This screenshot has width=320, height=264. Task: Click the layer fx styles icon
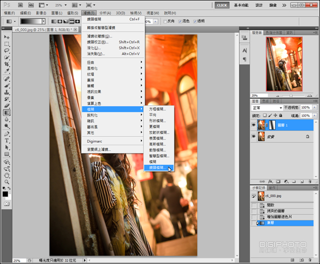tap(270, 181)
